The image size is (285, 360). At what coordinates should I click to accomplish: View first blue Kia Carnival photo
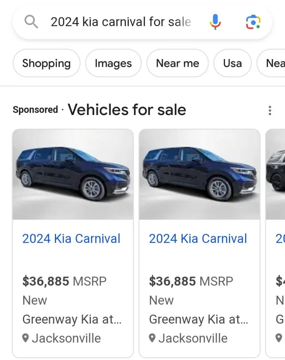coord(73,174)
